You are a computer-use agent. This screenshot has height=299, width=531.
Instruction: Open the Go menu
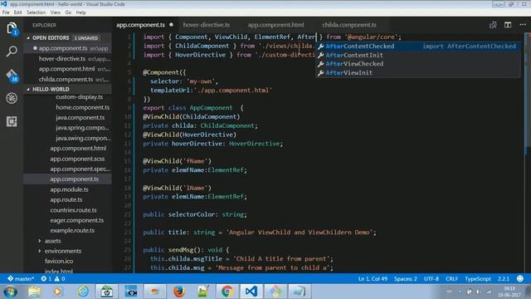coord(68,12)
